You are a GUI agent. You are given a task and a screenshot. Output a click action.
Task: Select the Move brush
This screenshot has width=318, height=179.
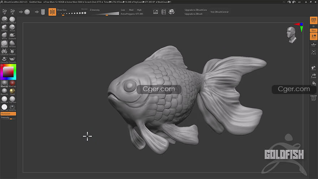[4, 35]
